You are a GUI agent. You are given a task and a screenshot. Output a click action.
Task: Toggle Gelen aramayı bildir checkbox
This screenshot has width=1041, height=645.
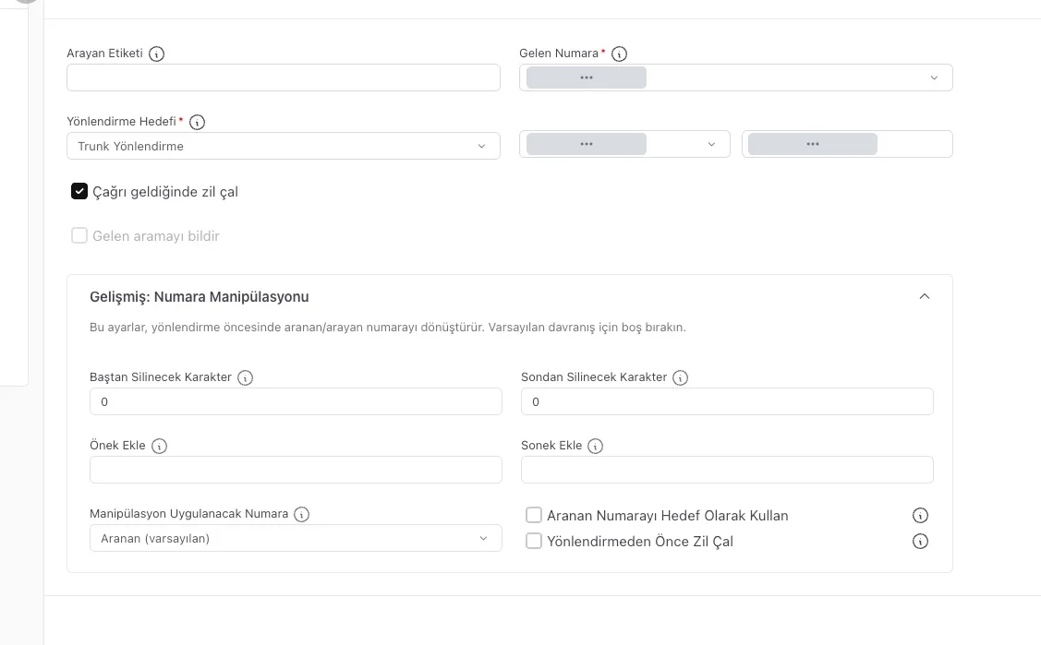point(79,236)
